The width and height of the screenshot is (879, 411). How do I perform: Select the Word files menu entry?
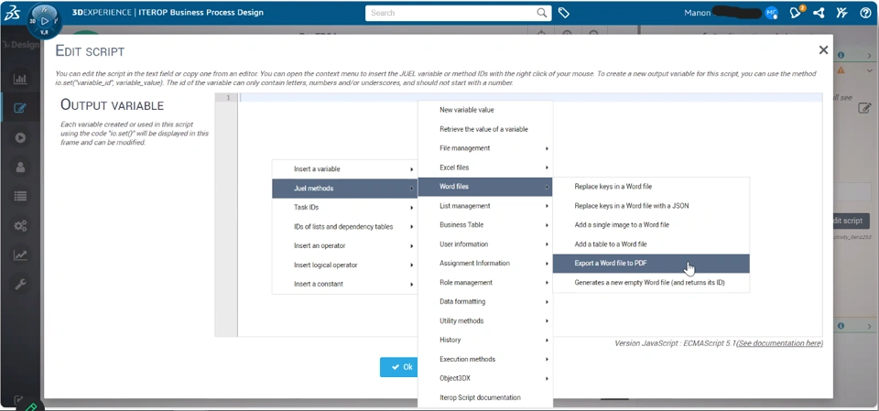point(485,186)
